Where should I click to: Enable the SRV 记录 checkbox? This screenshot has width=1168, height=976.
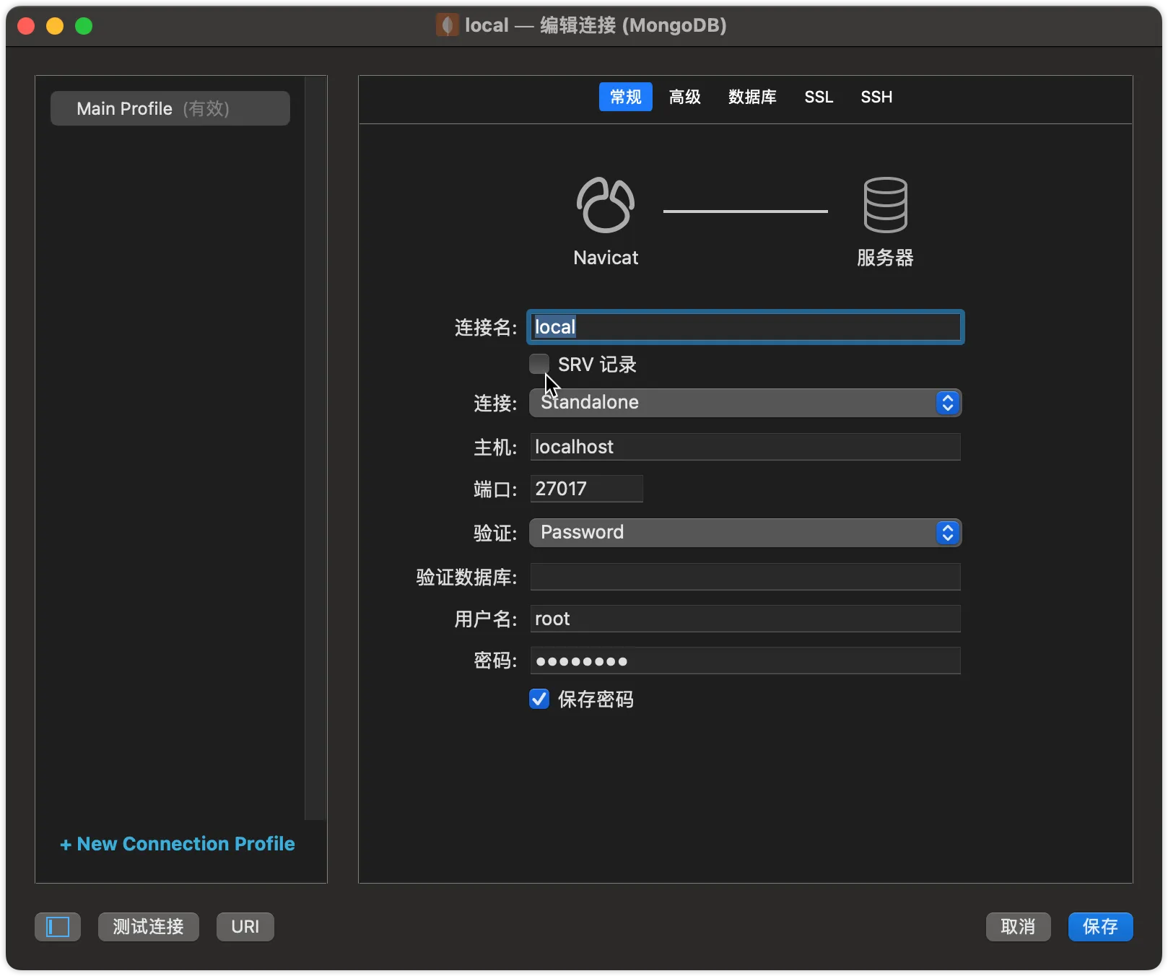click(539, 365)
